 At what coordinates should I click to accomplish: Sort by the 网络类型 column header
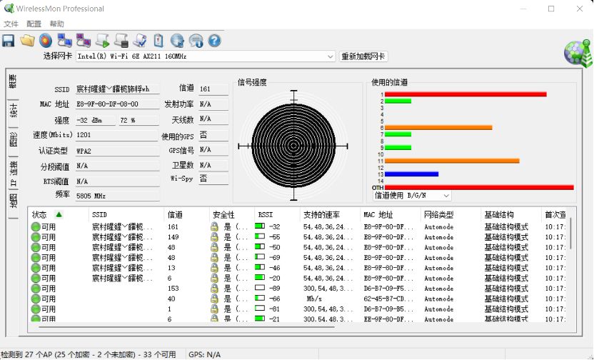(x=450, y=214)
